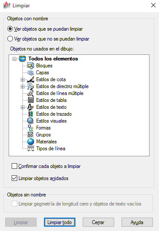Expand the Estilos de cota node
Screen dimensions: 159x231
22,80
